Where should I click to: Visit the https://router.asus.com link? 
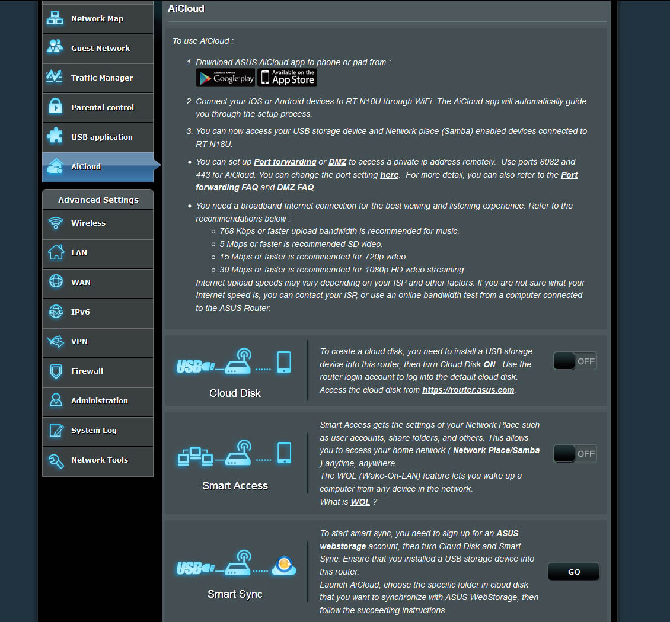[x=468, y=390]
